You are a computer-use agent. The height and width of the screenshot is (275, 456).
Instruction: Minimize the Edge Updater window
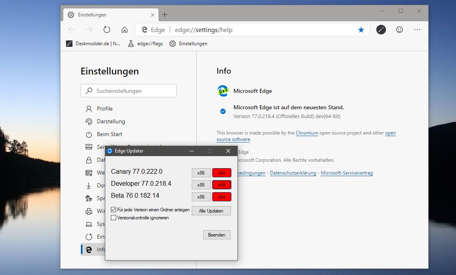[192, 151]
